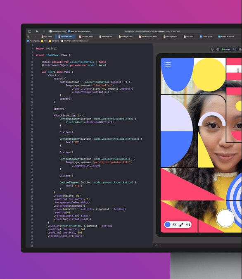Screen dimensions: 242x279
Task: Click the '@EnvironmentObject private var model' line
Action: [74, 65]
